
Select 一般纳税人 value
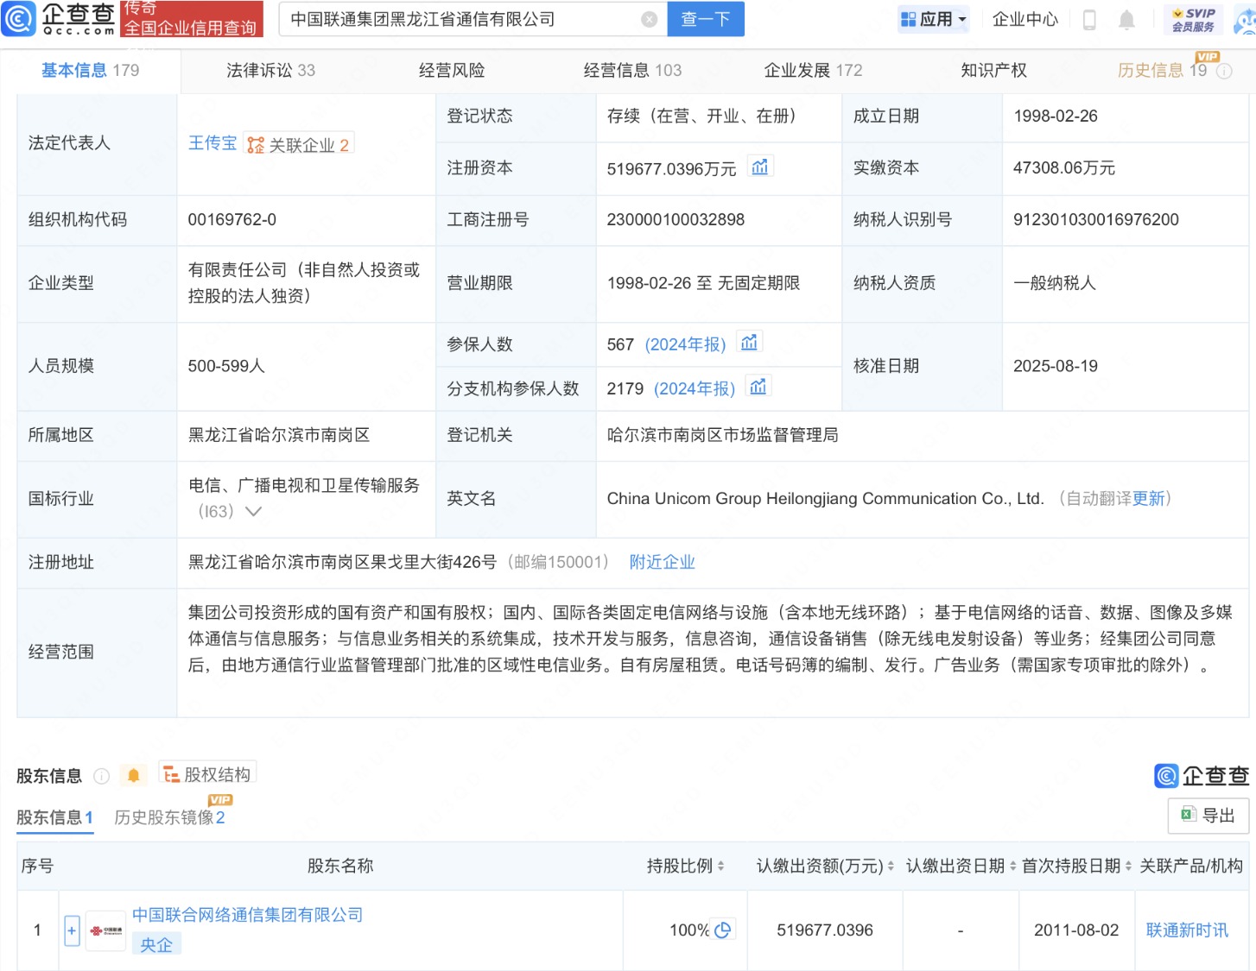[1055, 283]
